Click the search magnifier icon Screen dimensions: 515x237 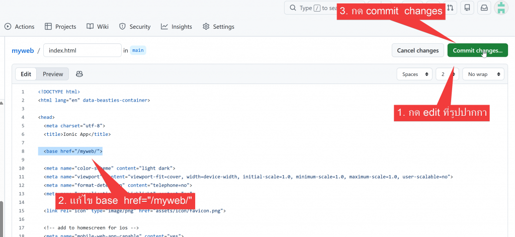[293, 8]
